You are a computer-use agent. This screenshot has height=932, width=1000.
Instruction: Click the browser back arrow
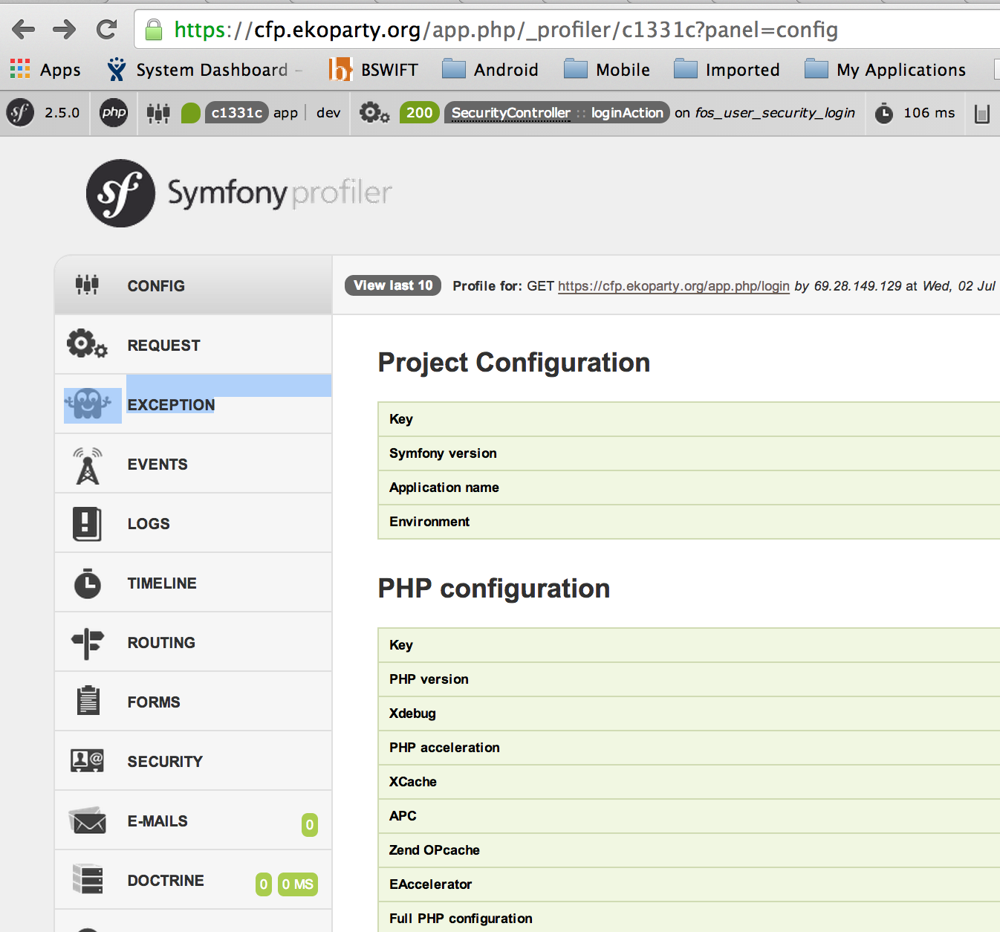coord(24,30)
